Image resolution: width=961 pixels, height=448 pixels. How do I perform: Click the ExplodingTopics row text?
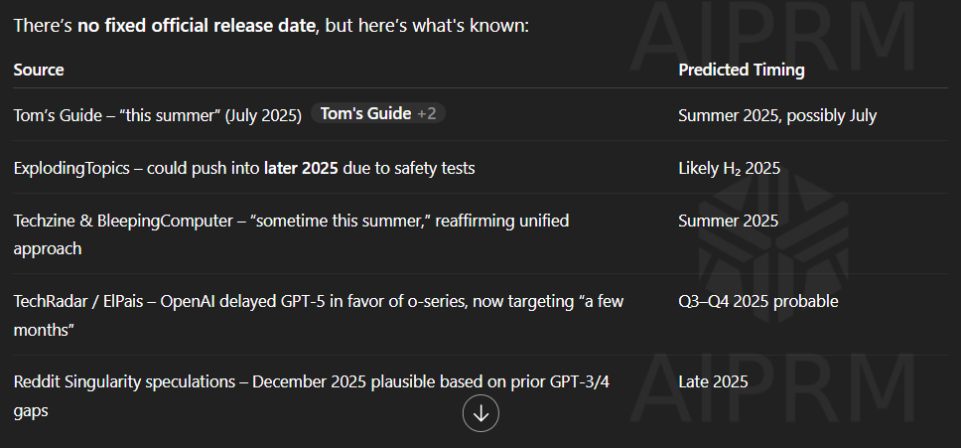pos(244,168)
